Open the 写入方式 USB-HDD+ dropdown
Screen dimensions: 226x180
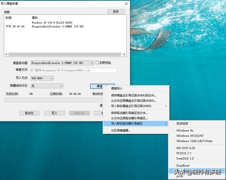pyautogui.click(x=42, y=78)
